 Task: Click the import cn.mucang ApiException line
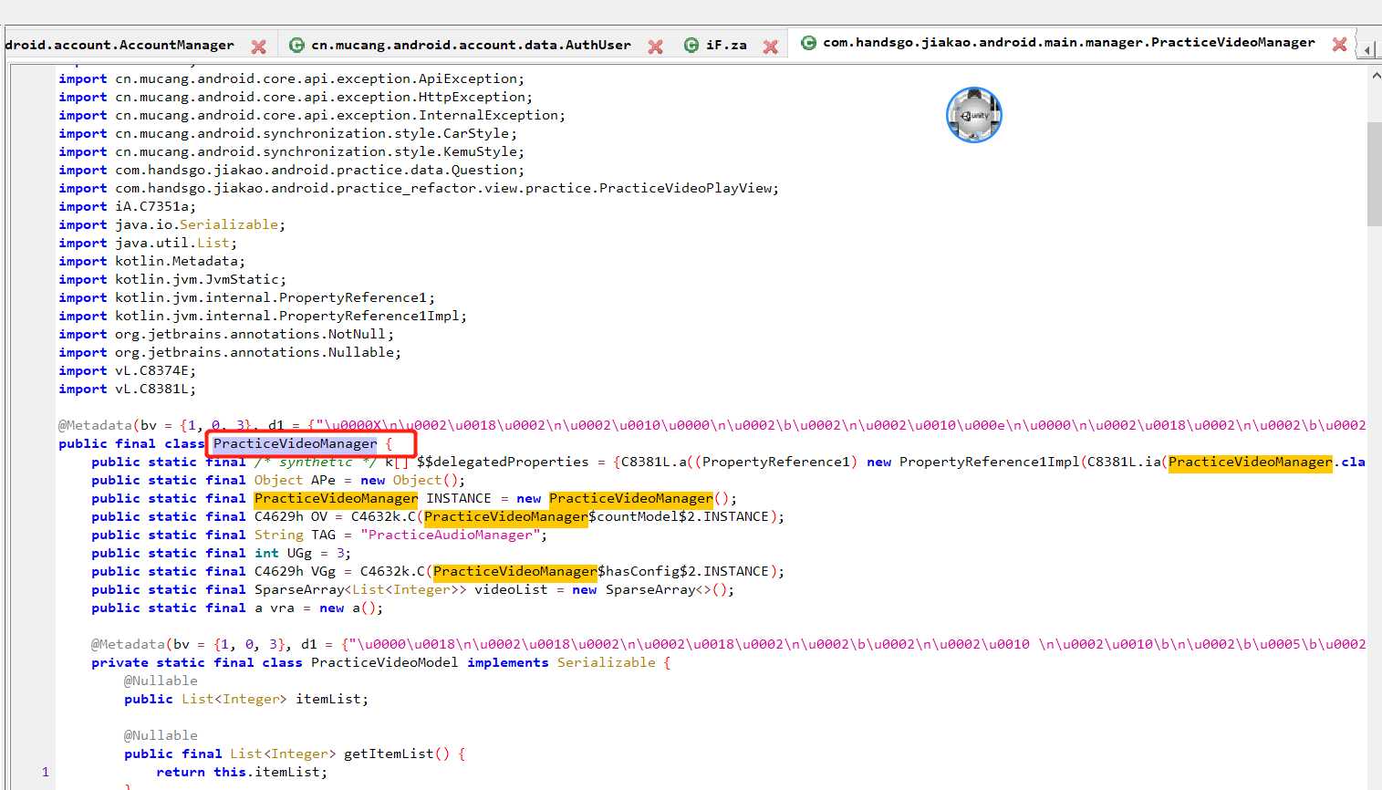click(292, 78)
